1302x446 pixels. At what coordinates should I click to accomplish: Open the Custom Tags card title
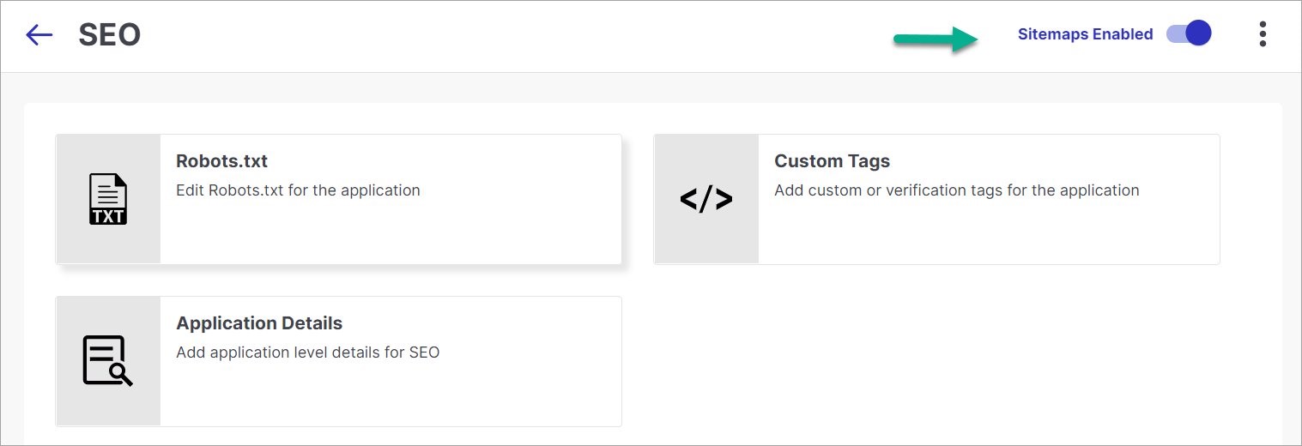832,161
